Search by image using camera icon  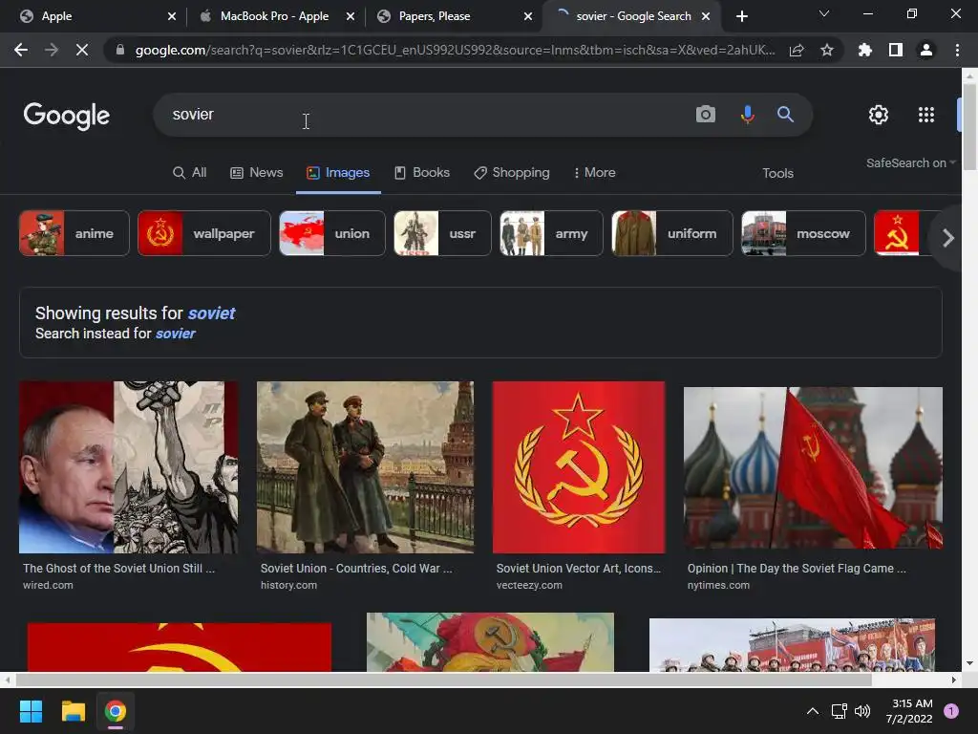pyautogui.click(x=706, y=115)
